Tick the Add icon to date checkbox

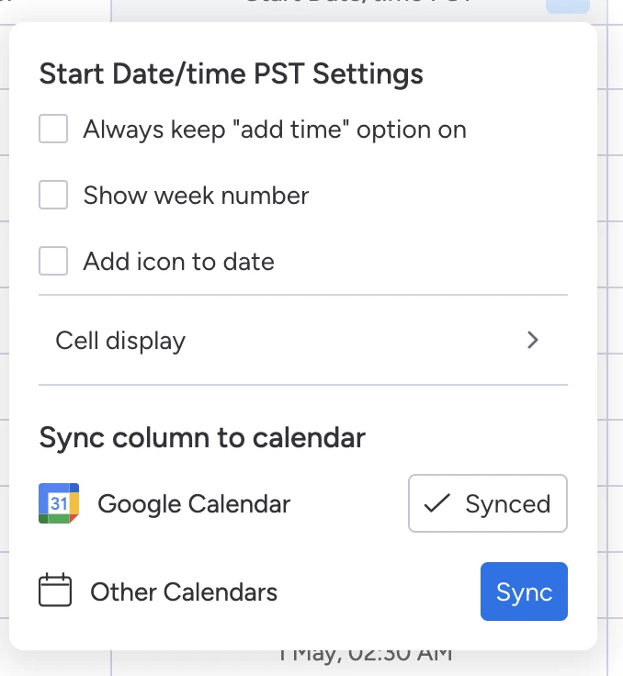53,261
